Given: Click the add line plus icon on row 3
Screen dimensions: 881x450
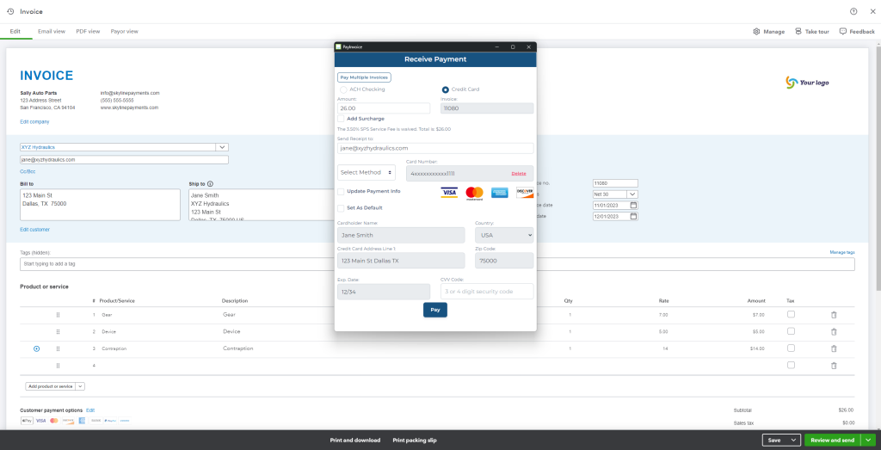Looking at the screenshot, I should [36, 348].
